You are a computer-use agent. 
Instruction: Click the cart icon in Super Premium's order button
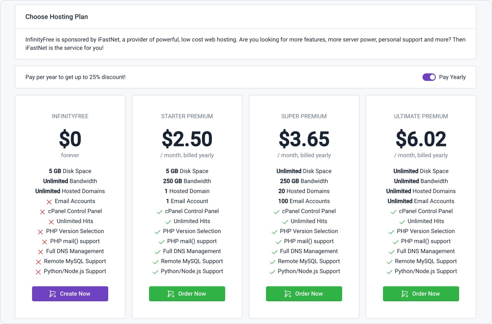[288, 294]
